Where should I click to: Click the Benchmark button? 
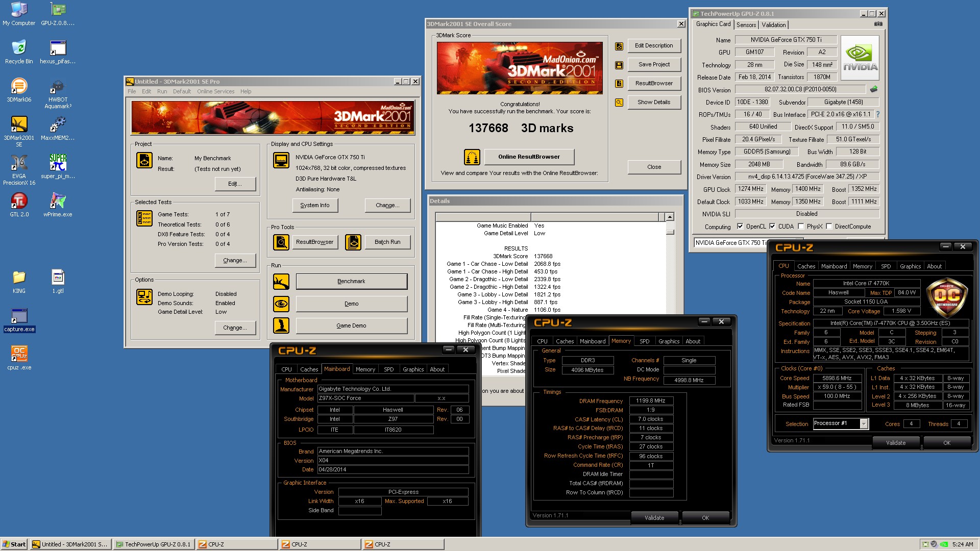coord(352,281)
